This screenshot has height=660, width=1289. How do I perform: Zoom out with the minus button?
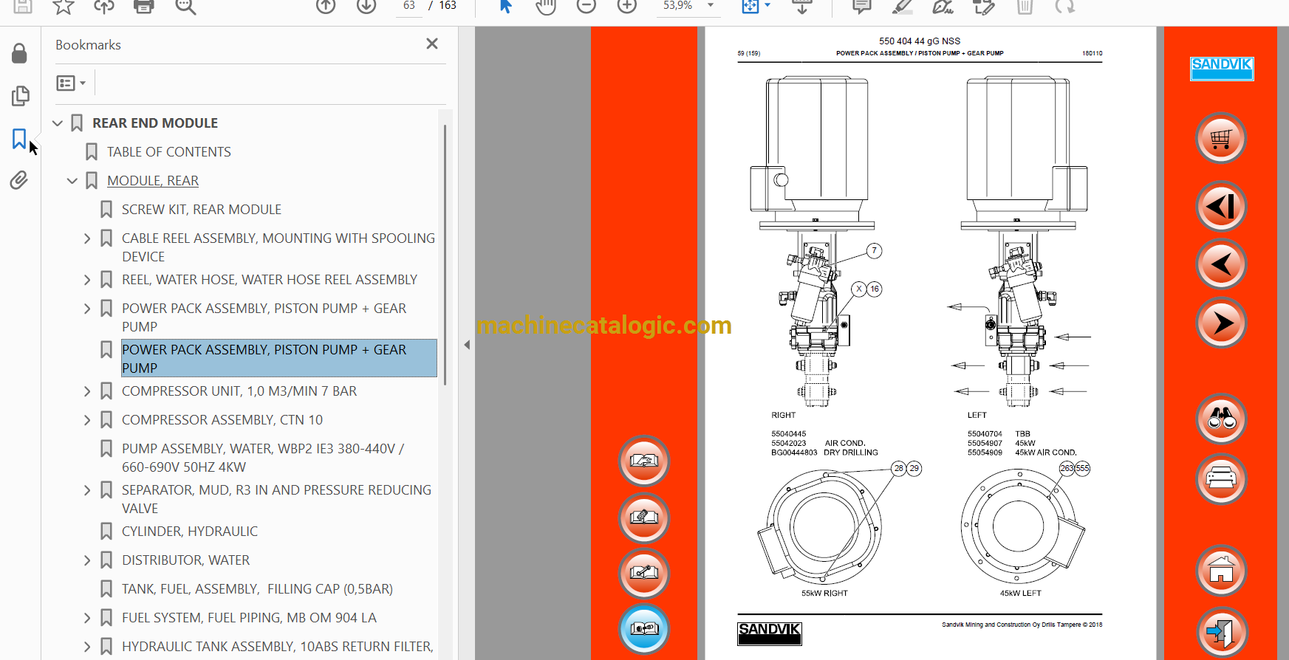coord(587,6)
